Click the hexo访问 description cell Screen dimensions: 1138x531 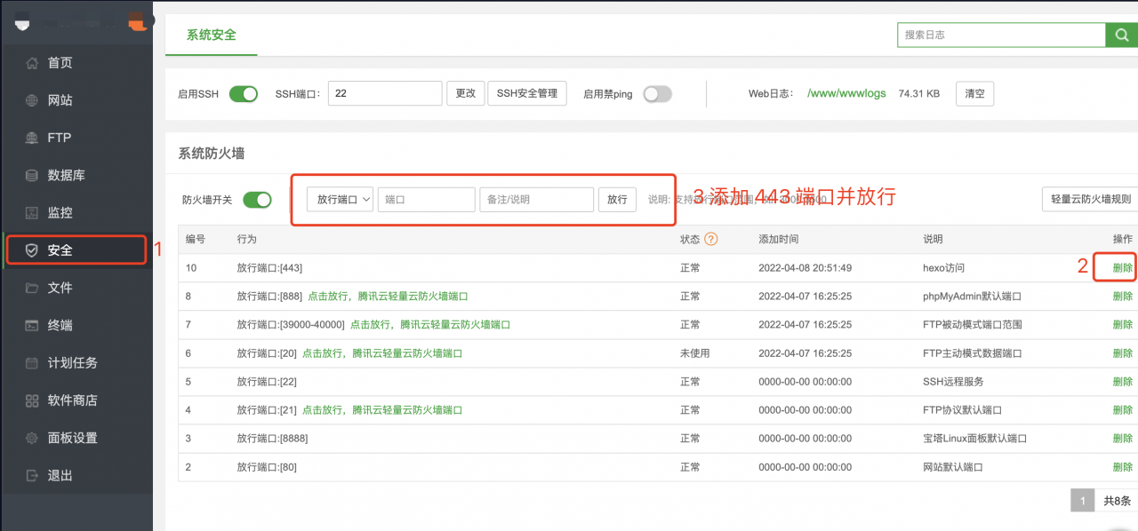pos(943,267)
